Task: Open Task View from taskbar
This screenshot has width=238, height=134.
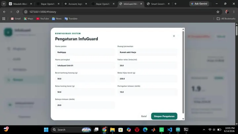Action: tap(96, 130)
